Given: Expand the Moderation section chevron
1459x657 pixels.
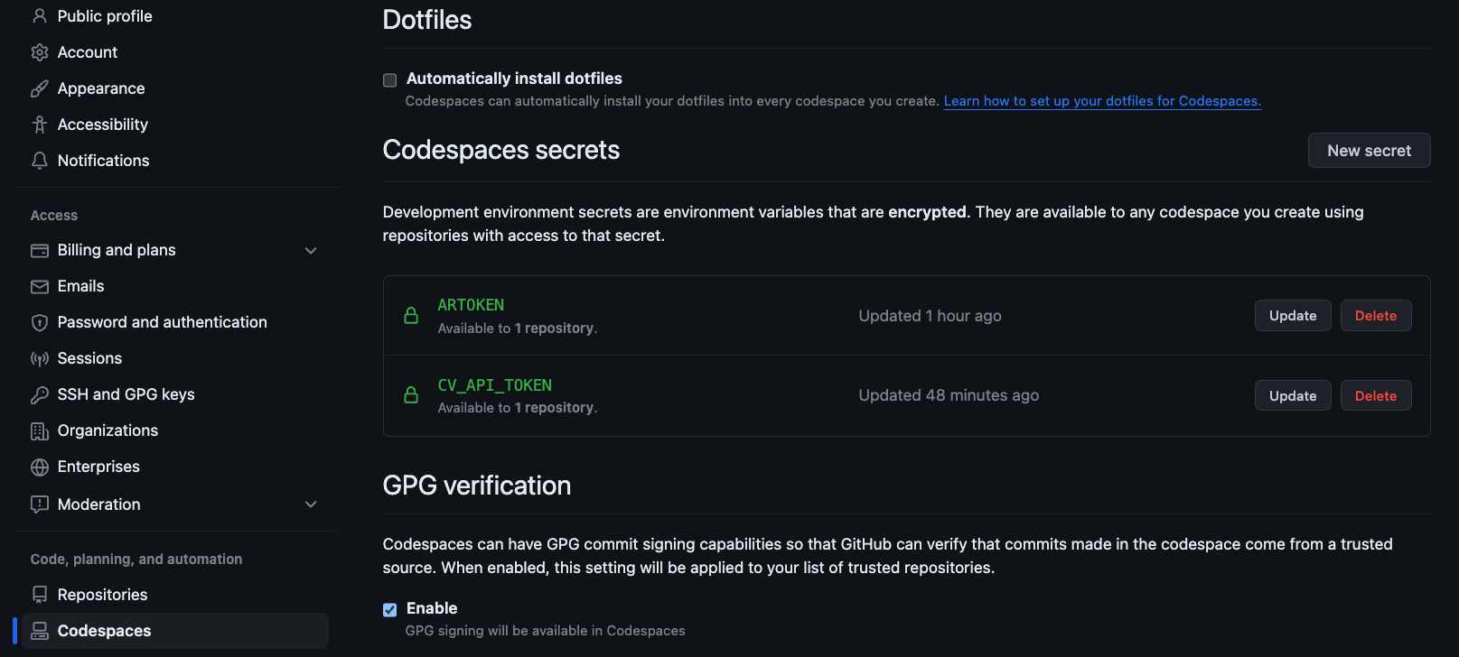Looking at the screenshot, I should click(311, 504).
